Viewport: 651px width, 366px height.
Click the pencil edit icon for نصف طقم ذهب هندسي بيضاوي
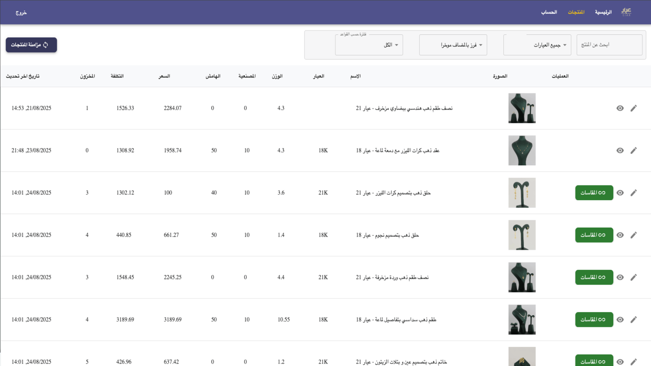[633, 108]
